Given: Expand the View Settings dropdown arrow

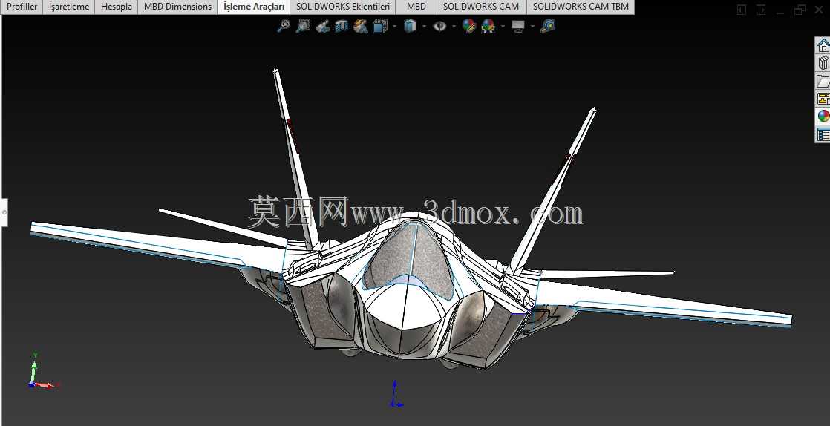Looking at the screenshot, I should [x=532, y=26].
